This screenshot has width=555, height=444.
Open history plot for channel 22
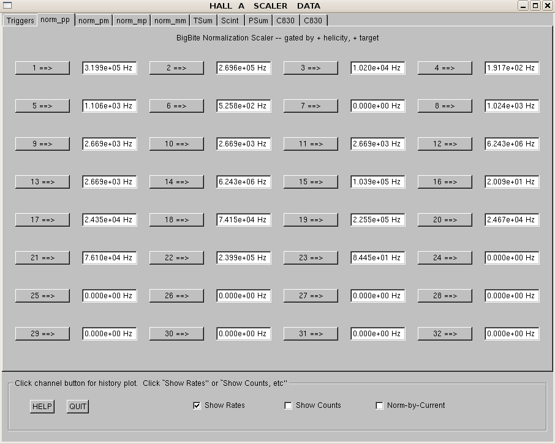coord(176,258)
